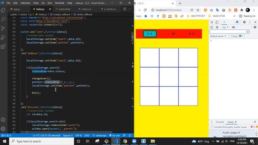
Task: Open the Source Control view
Action: click(x=3, y=28)
